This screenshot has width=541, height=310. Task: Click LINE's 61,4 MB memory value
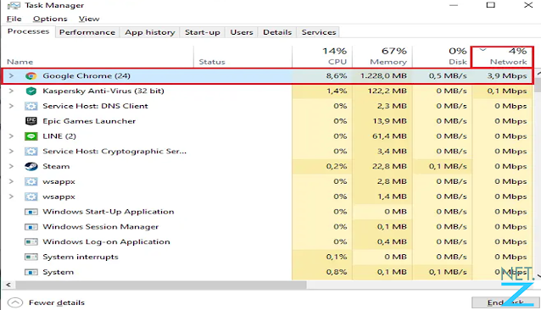click(x=389, y=136)
